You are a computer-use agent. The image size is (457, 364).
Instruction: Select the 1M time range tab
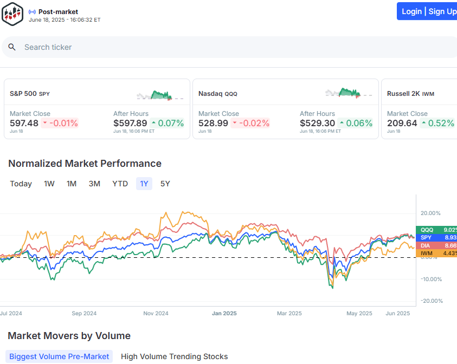(72, 184)
